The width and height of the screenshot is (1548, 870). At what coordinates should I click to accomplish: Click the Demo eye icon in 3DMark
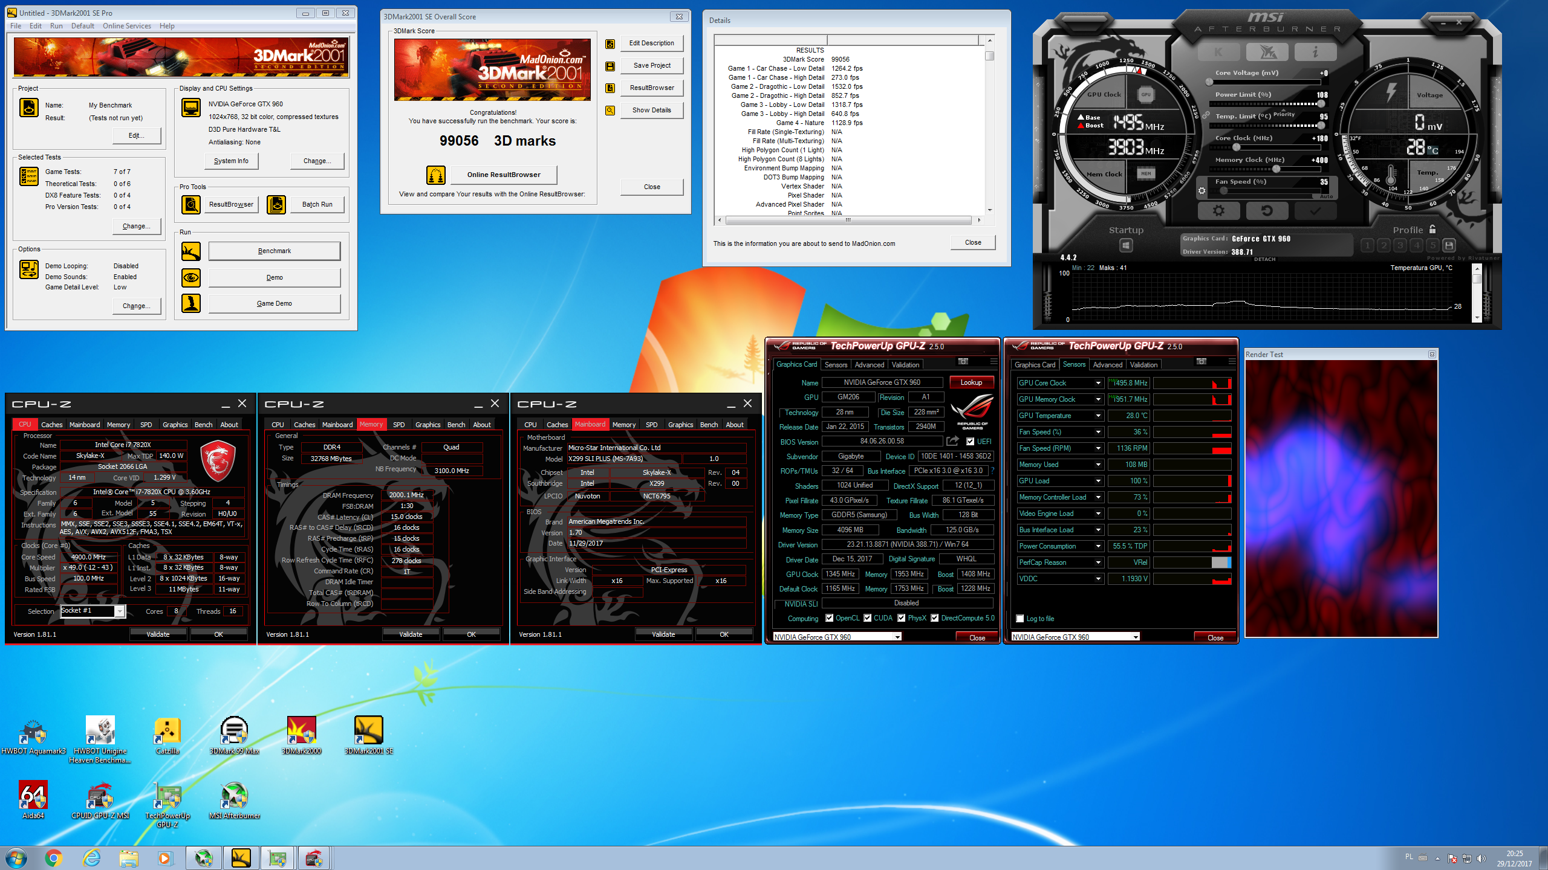pyautogui.click(x=191, y=277)
